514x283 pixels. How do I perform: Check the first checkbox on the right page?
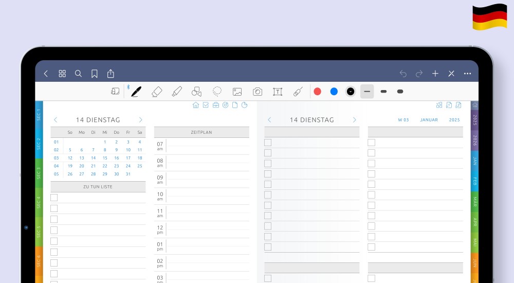pos(268,143)
